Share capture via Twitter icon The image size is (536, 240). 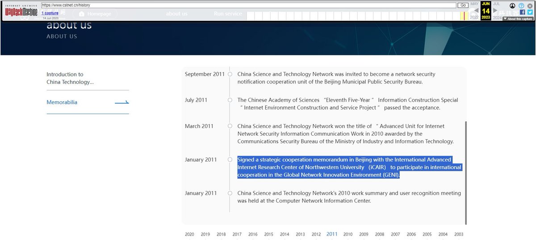click(x=530, y=12)
